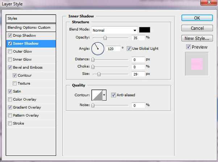Click the New Style... button
The image size is (218, 162).
(197, 38)
